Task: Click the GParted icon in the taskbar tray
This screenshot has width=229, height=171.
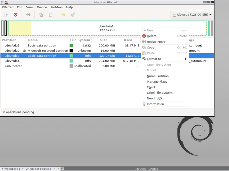Action: 62,169
